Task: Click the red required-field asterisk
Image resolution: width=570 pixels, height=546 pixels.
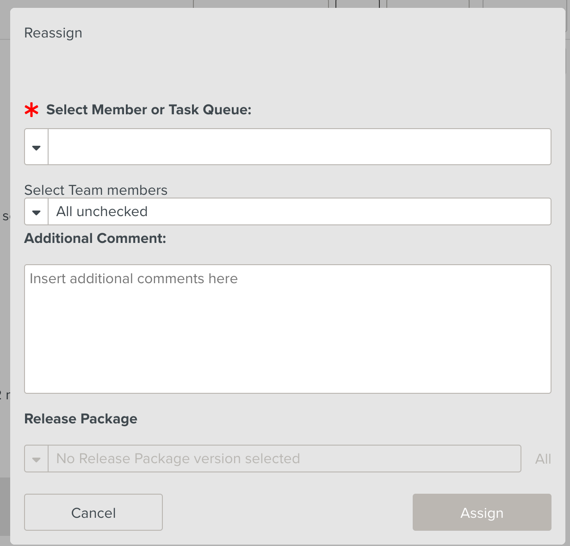Action: click(31, 110)
